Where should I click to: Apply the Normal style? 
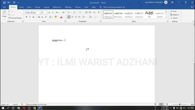(108, 15)
